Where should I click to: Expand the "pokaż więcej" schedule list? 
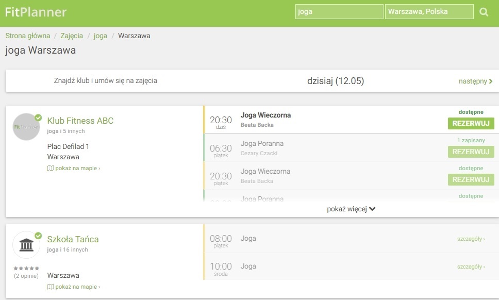[350, 209]
